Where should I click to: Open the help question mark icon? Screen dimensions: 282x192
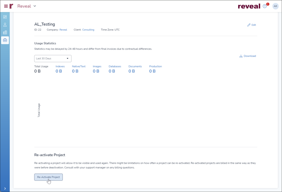pyautogui.click(x=265, y=6)
